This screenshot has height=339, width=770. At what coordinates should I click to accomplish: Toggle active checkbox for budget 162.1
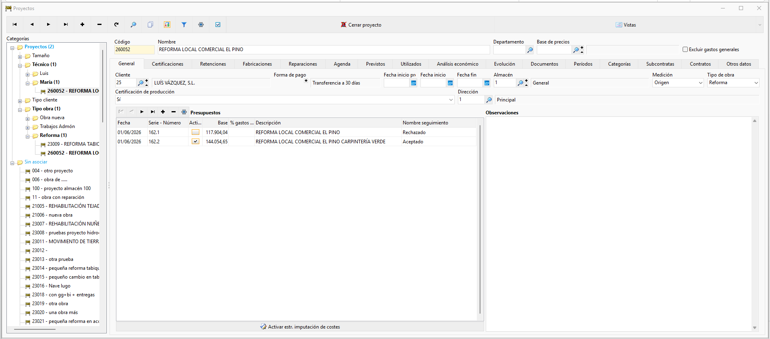click(195, 132)
